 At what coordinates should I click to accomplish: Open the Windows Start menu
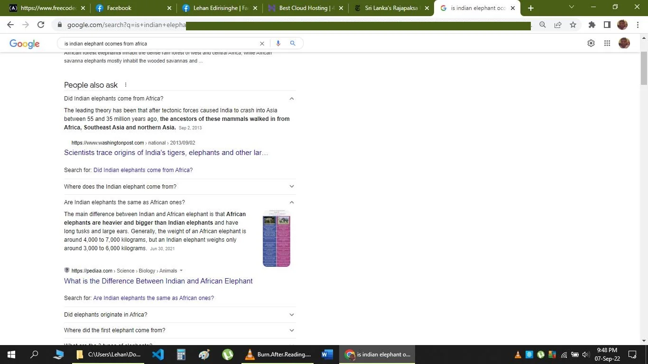coord(11,355)
